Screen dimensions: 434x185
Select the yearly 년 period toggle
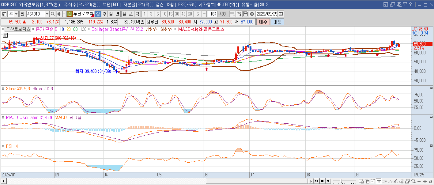[117, 14]
